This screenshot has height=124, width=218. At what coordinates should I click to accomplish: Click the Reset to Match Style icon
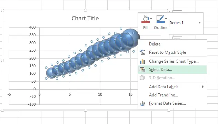pyautogui.click(x=142, y=52)
